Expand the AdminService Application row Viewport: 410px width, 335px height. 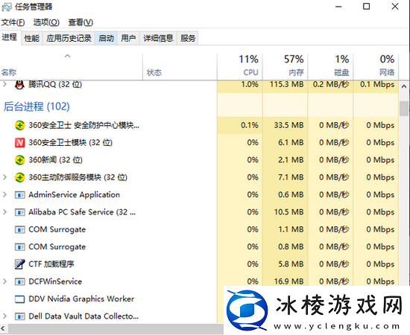tap(4, 194)
